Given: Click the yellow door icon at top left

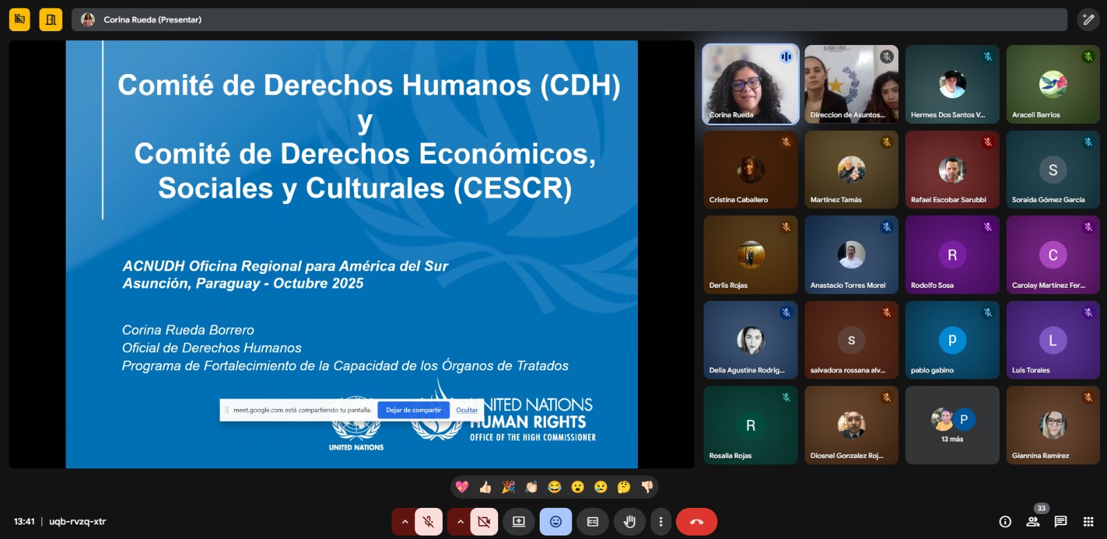Looking at the screenshot, I should pyautogui.click(x=51, y=19).
